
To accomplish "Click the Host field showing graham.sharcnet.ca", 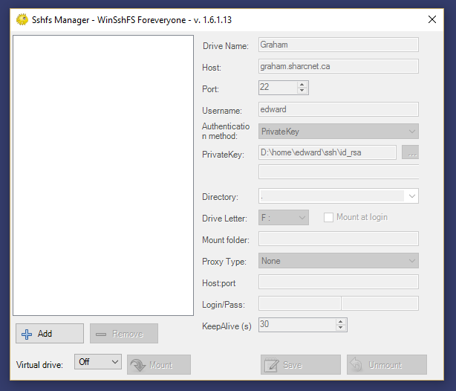I will point(338,66).
